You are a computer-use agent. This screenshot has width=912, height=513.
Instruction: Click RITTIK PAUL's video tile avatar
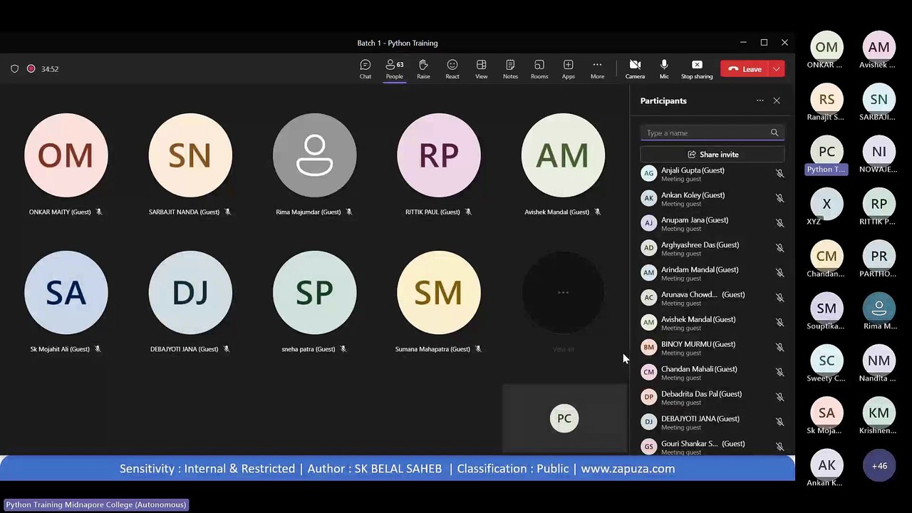pos(439,155)
